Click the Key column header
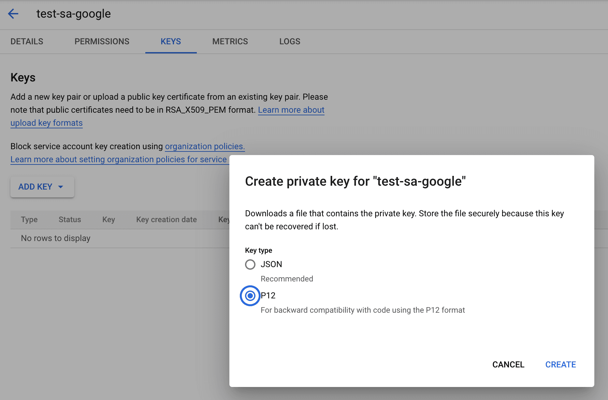This screenshot has height=400, width=608. tap(109, 220)
